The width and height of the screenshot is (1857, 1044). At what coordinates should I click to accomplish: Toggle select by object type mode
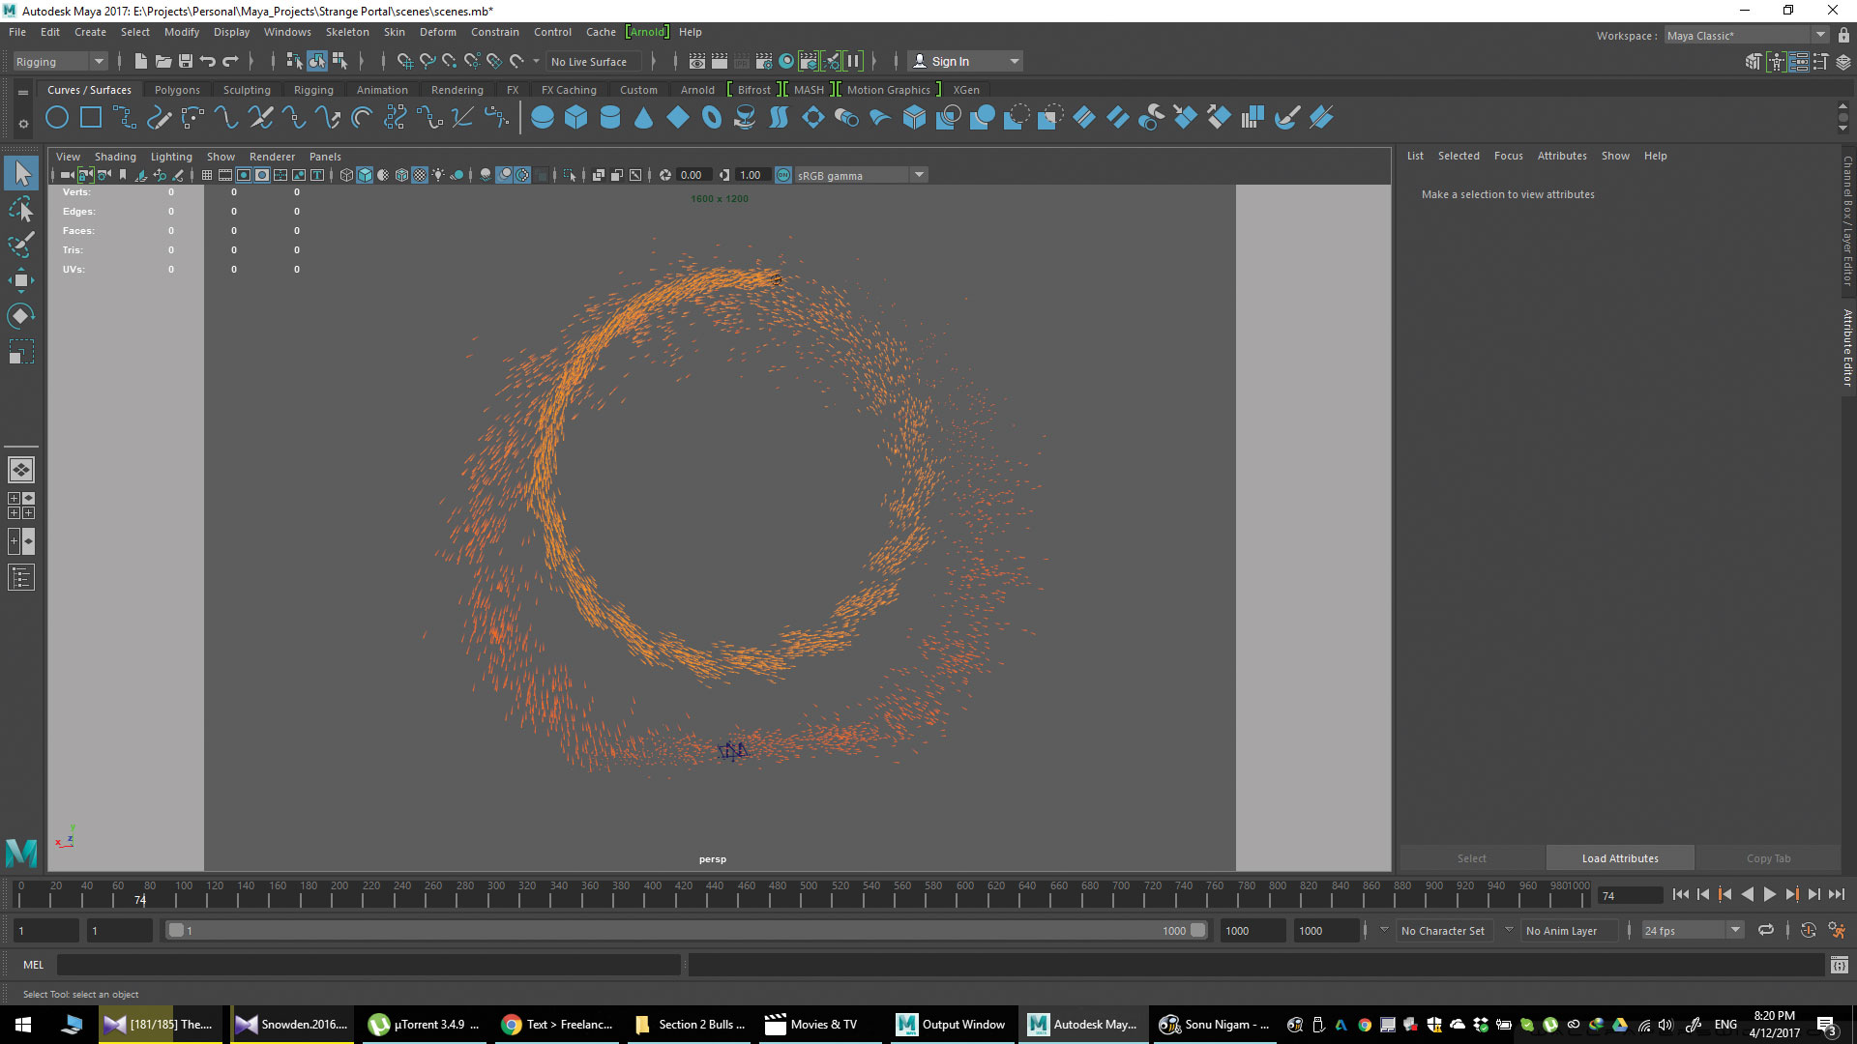pyautogui.click(x=317, y=62)
